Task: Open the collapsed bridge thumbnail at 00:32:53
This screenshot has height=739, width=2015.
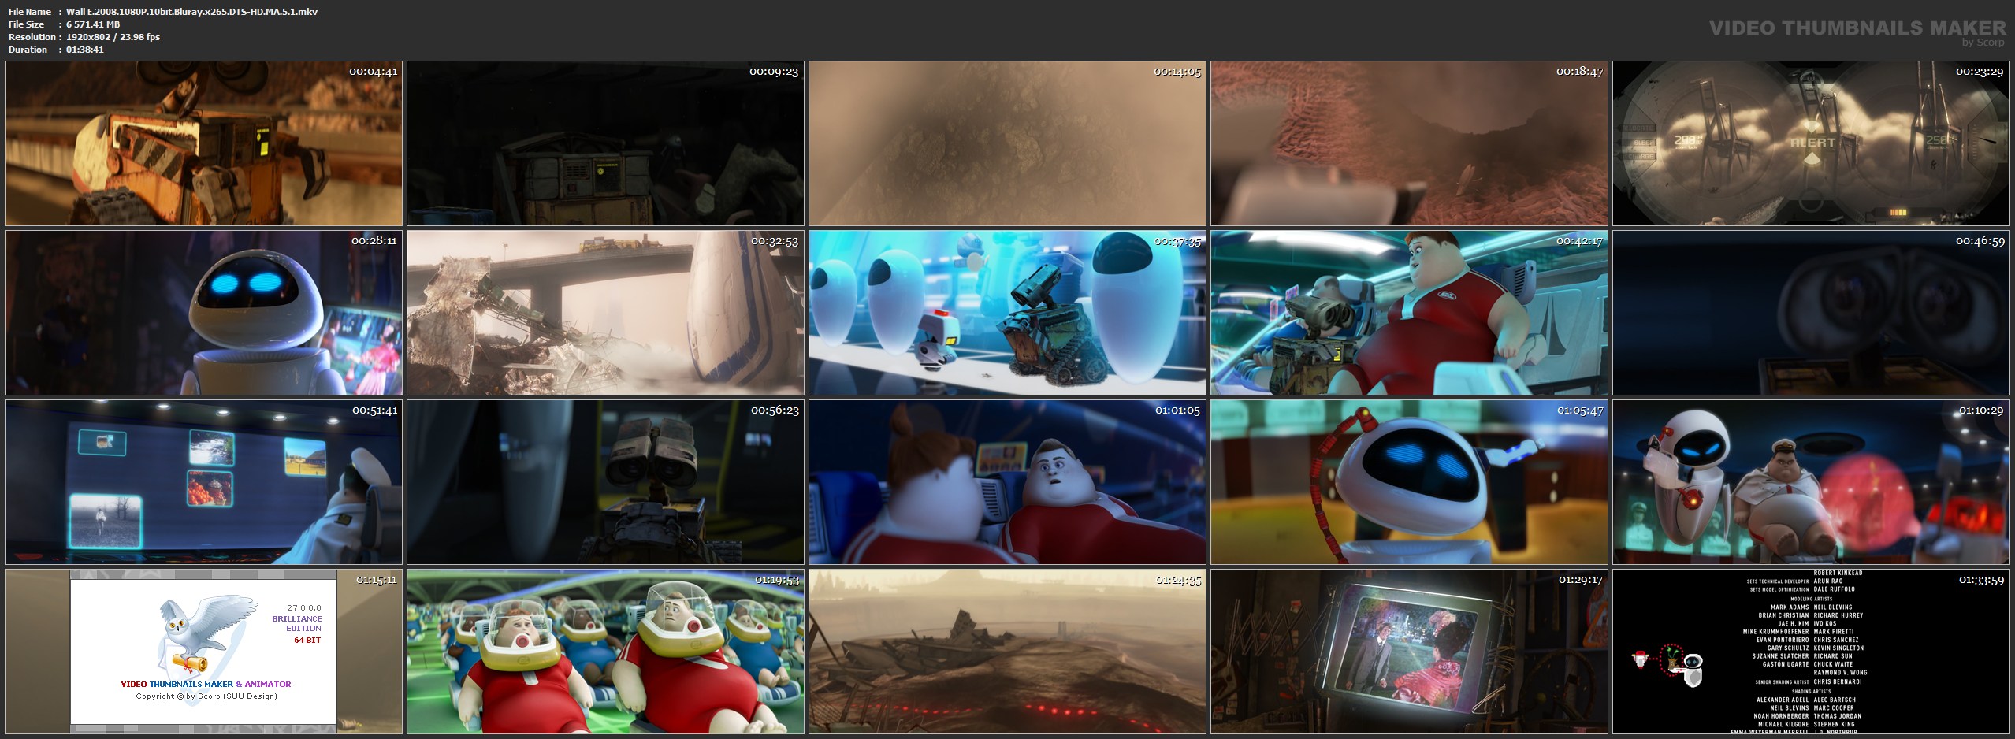Action: (x=605, y=313)
